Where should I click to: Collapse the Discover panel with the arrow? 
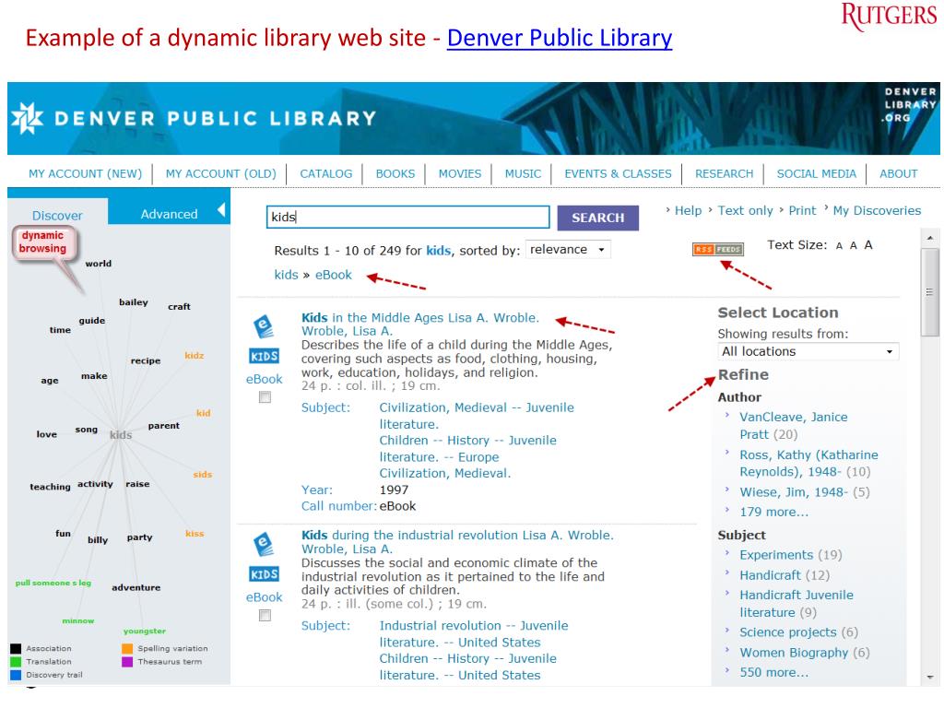(x=221, y=211)
